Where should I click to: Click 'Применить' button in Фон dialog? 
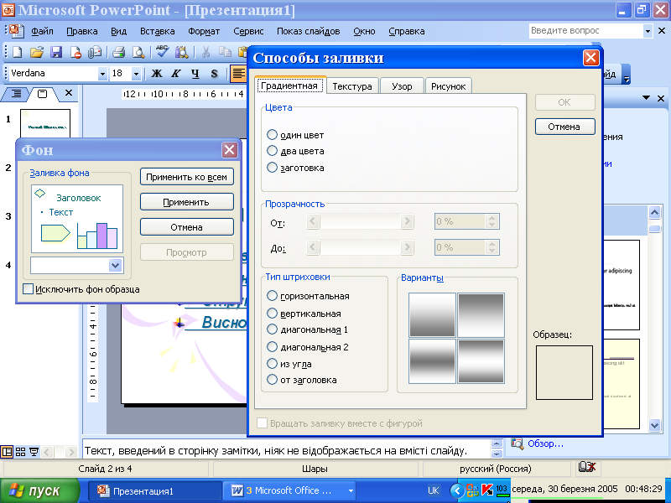coord(186,202)
